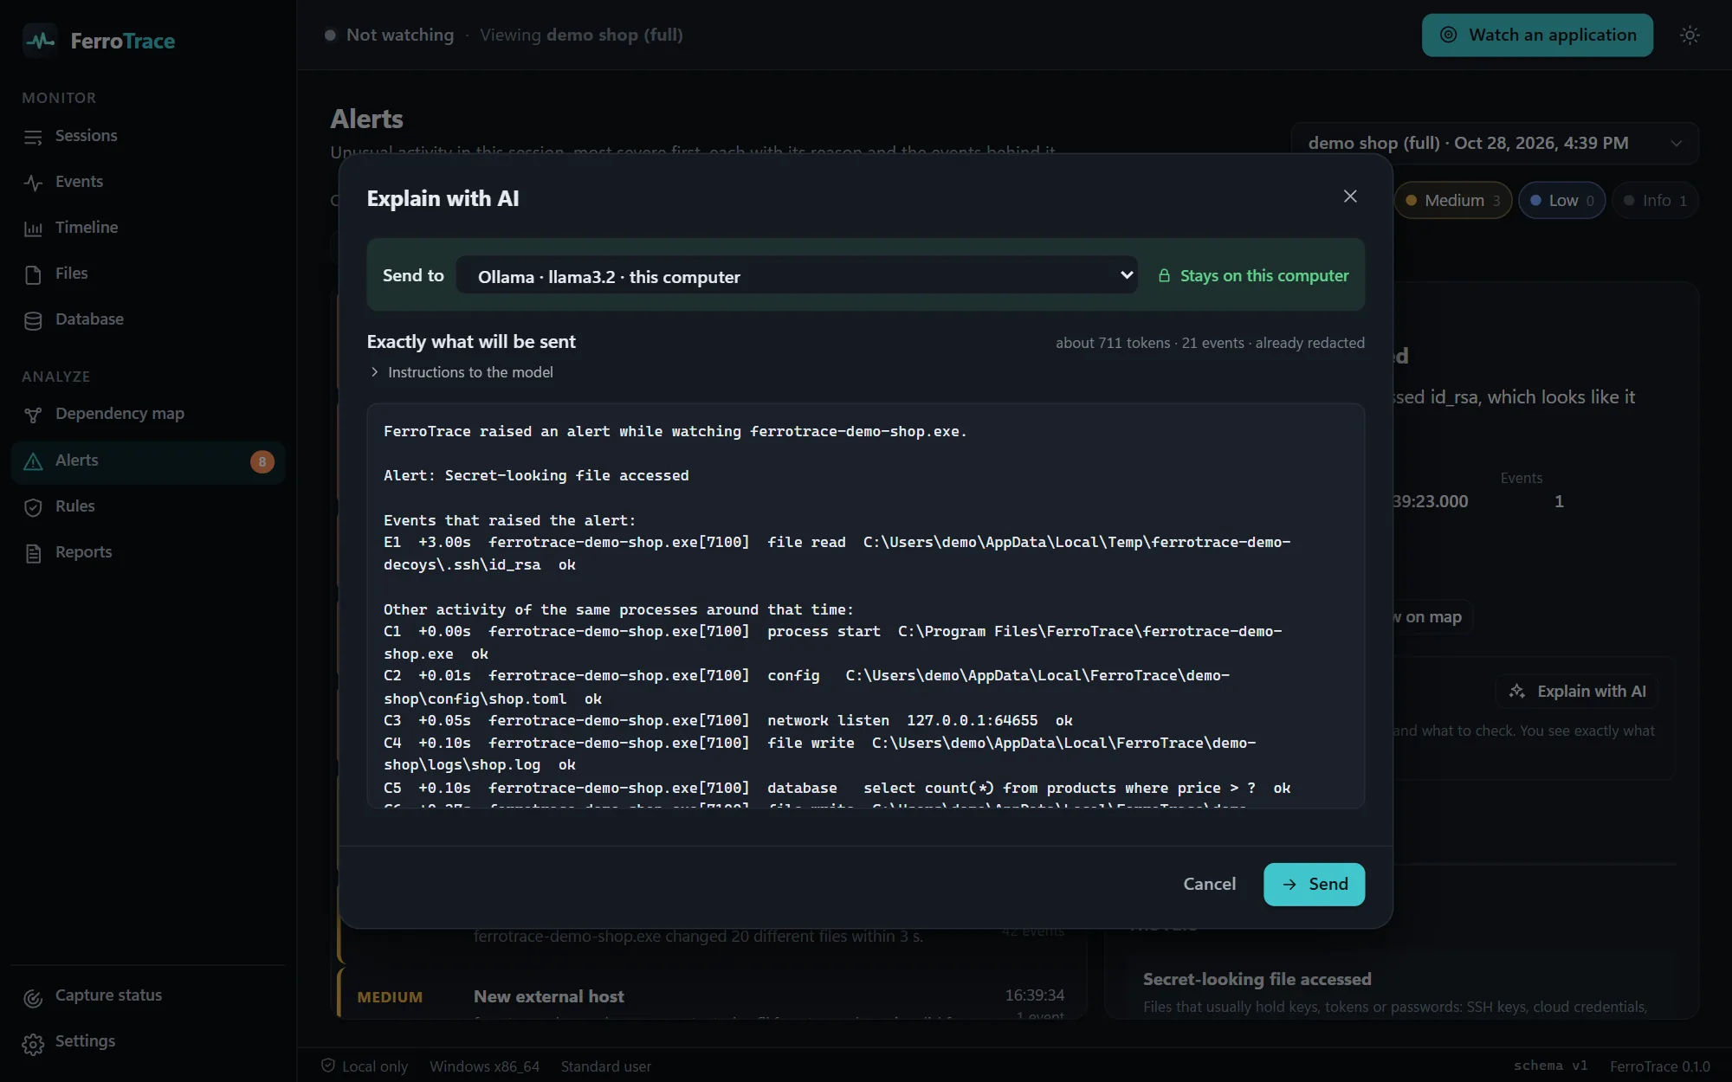Image resolution: width=1732 pixels, height=1082 pixels.
Task: Click the Settings gear icon
Action: pos(33,1043)
